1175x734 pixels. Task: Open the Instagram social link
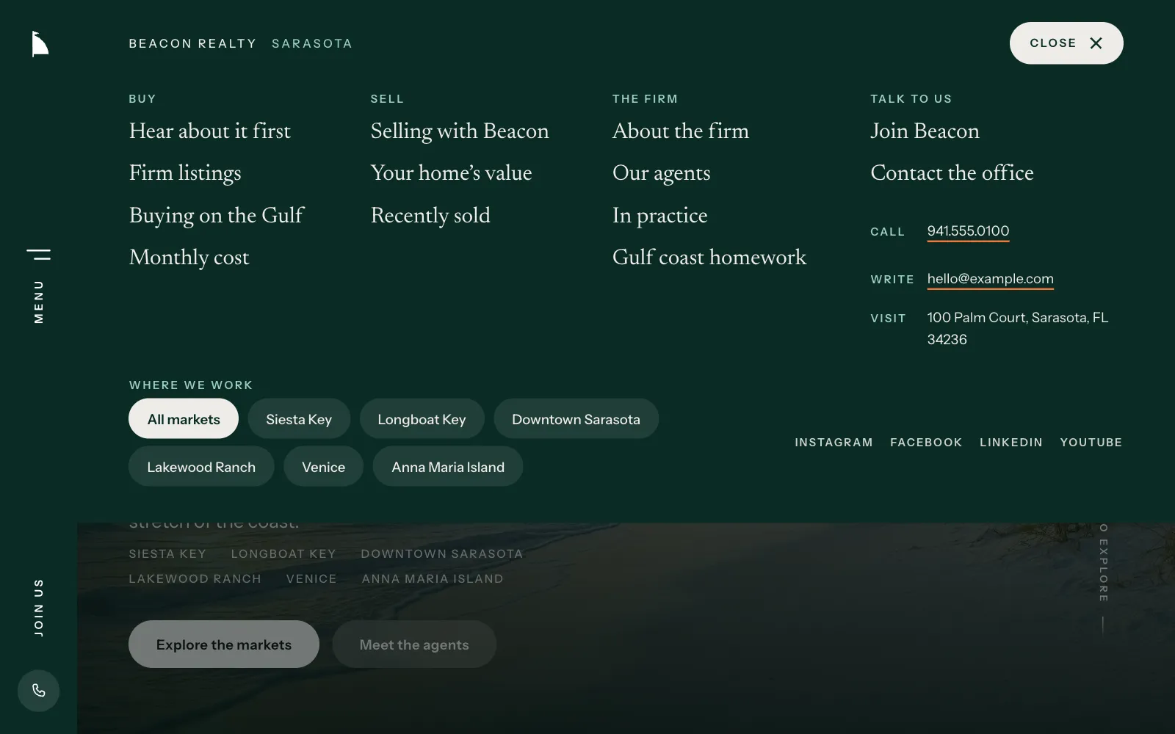click(x=834, y=443)
